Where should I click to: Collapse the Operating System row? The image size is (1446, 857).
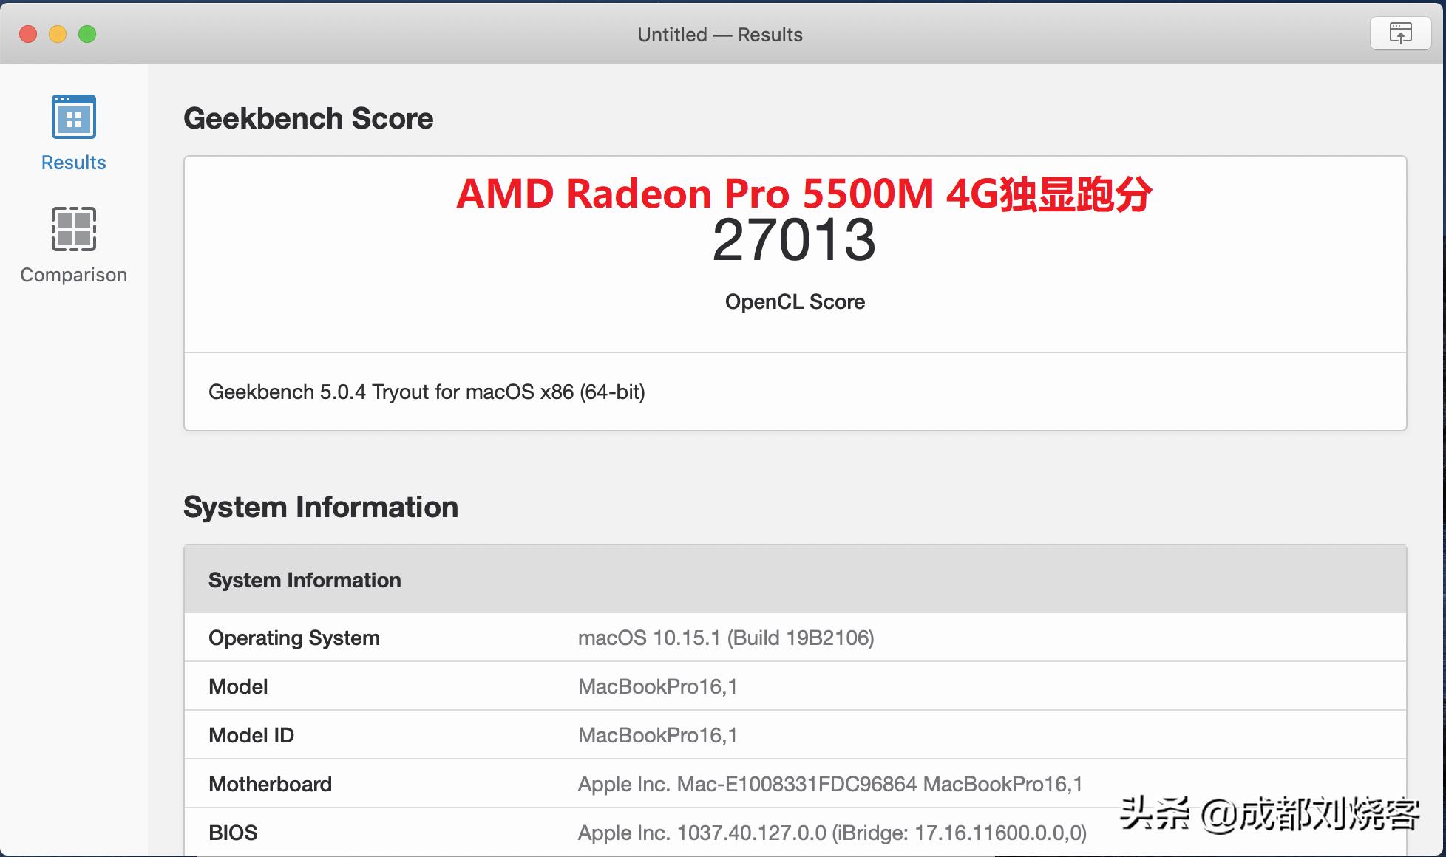coord(294,638)
